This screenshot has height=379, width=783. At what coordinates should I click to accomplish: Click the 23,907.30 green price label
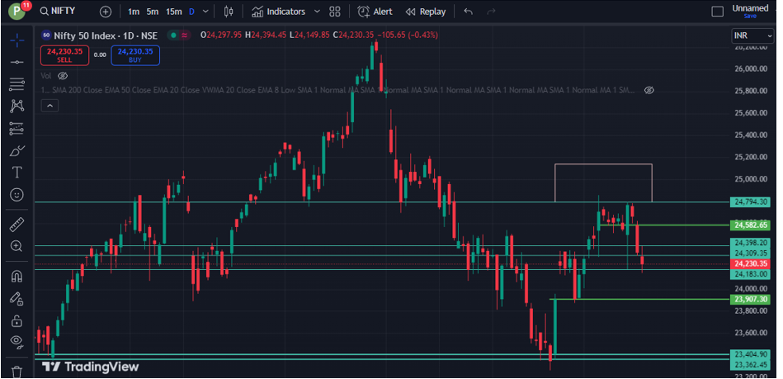751,300
